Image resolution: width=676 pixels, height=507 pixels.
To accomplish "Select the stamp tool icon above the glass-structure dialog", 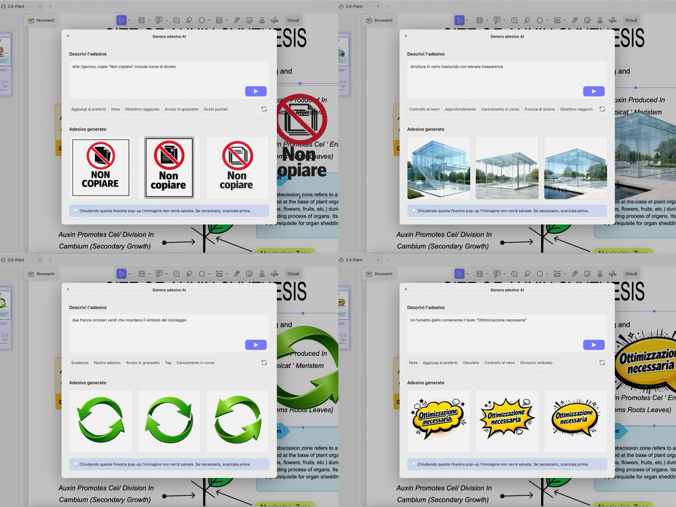I will [x=600, y=20].
